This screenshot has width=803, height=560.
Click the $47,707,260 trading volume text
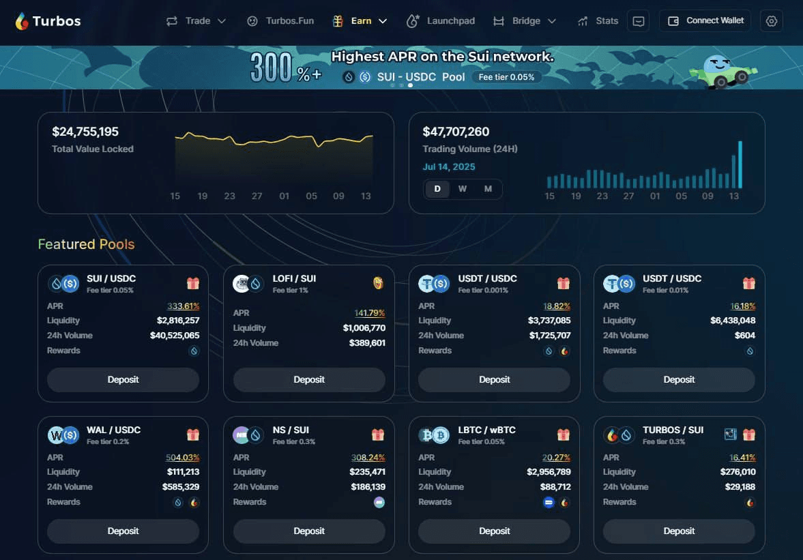coord(456,132)
